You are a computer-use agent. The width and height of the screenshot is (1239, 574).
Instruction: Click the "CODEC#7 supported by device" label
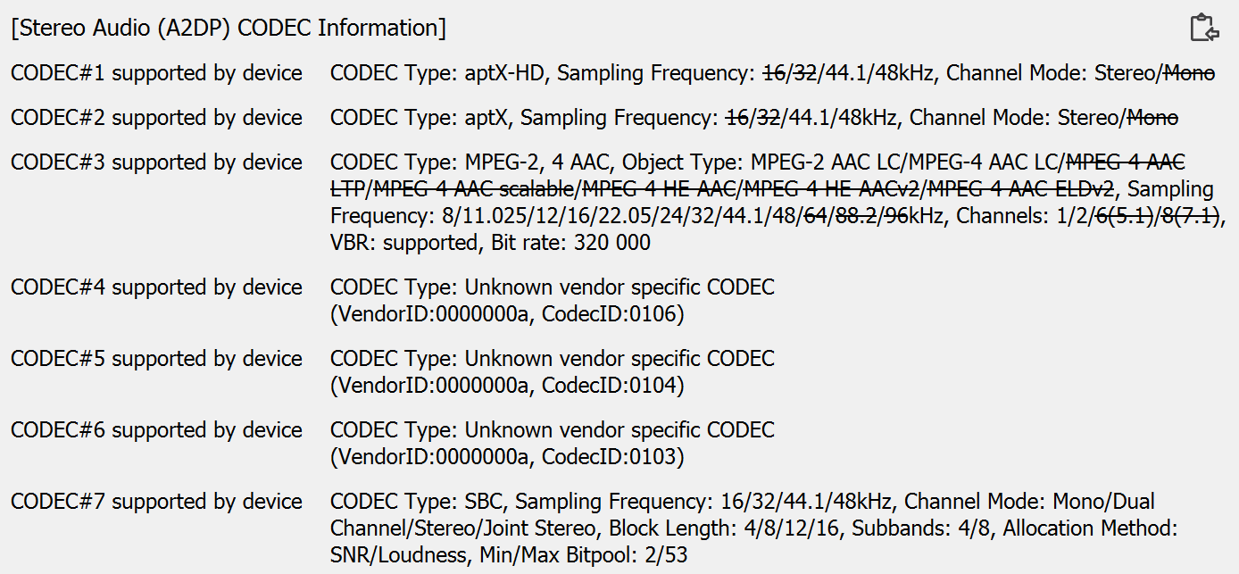click(156, 502)
